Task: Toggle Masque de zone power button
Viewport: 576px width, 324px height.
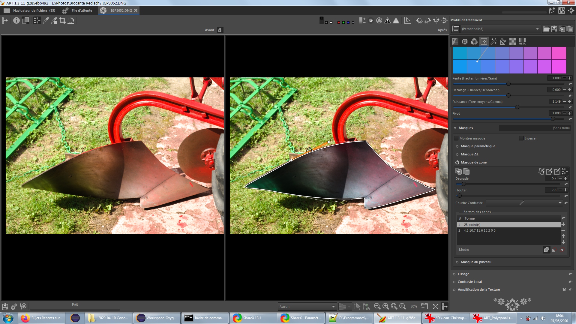Action: pos(457,162)
